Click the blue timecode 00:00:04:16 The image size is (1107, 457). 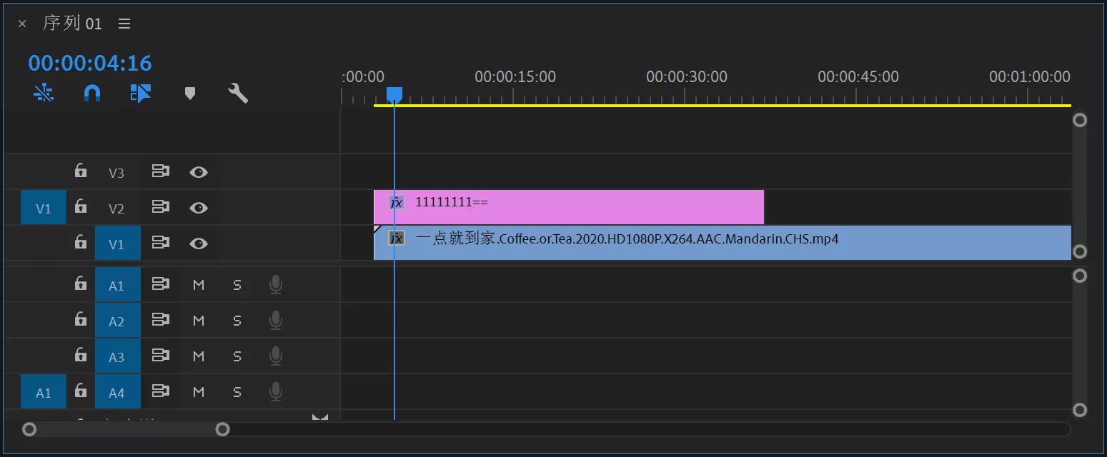(90, 64)
